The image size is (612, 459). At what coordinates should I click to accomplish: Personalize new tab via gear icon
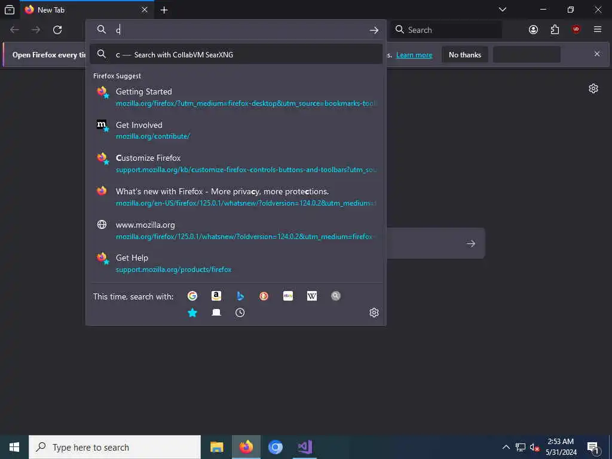[593, 88]
